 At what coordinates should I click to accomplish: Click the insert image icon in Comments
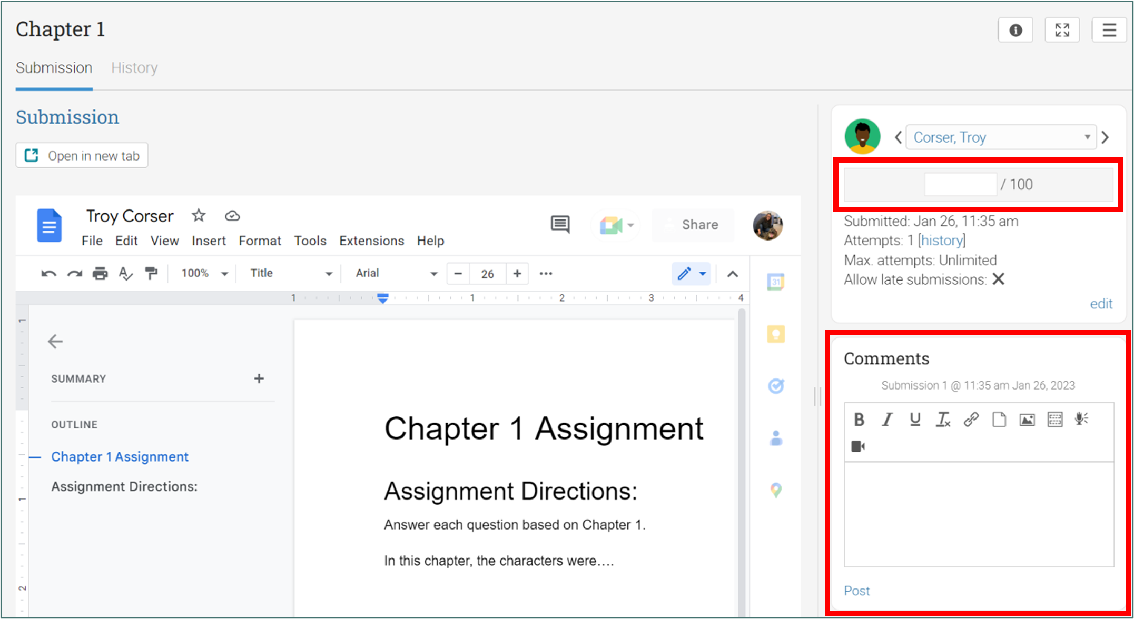[1027, 420]
